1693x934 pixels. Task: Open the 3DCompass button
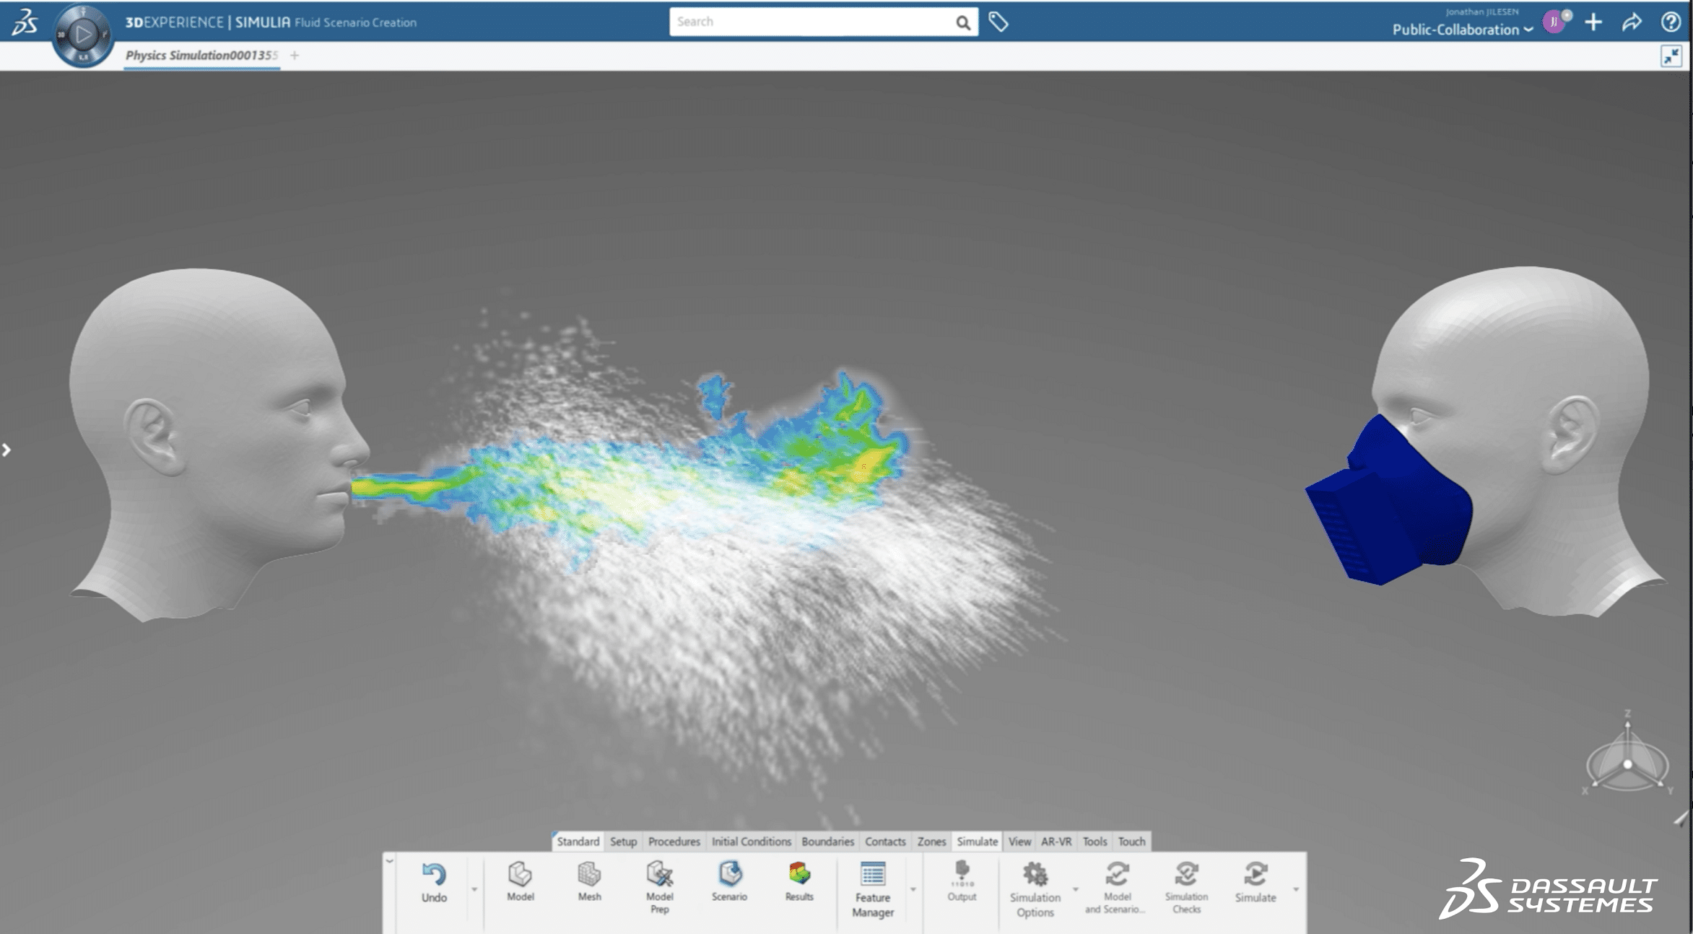pyautogui.click(x=83, y=35)
